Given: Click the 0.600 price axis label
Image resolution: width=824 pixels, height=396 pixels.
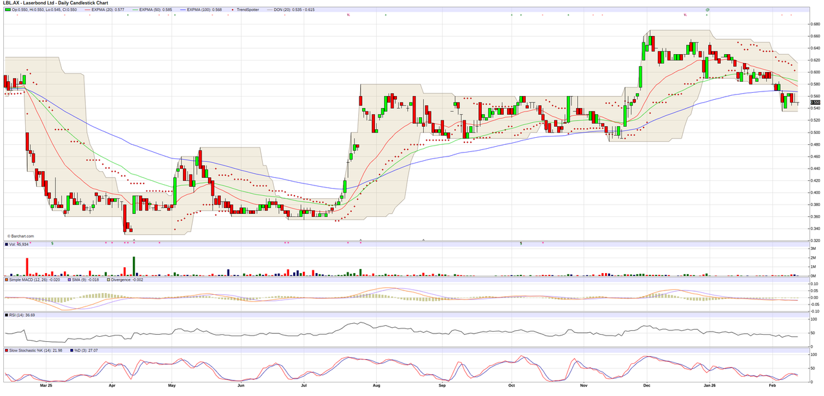Looking at the screenshot, I should (815, 72).
